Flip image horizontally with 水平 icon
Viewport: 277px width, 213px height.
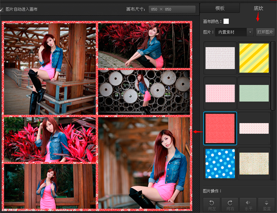point(248,205)
